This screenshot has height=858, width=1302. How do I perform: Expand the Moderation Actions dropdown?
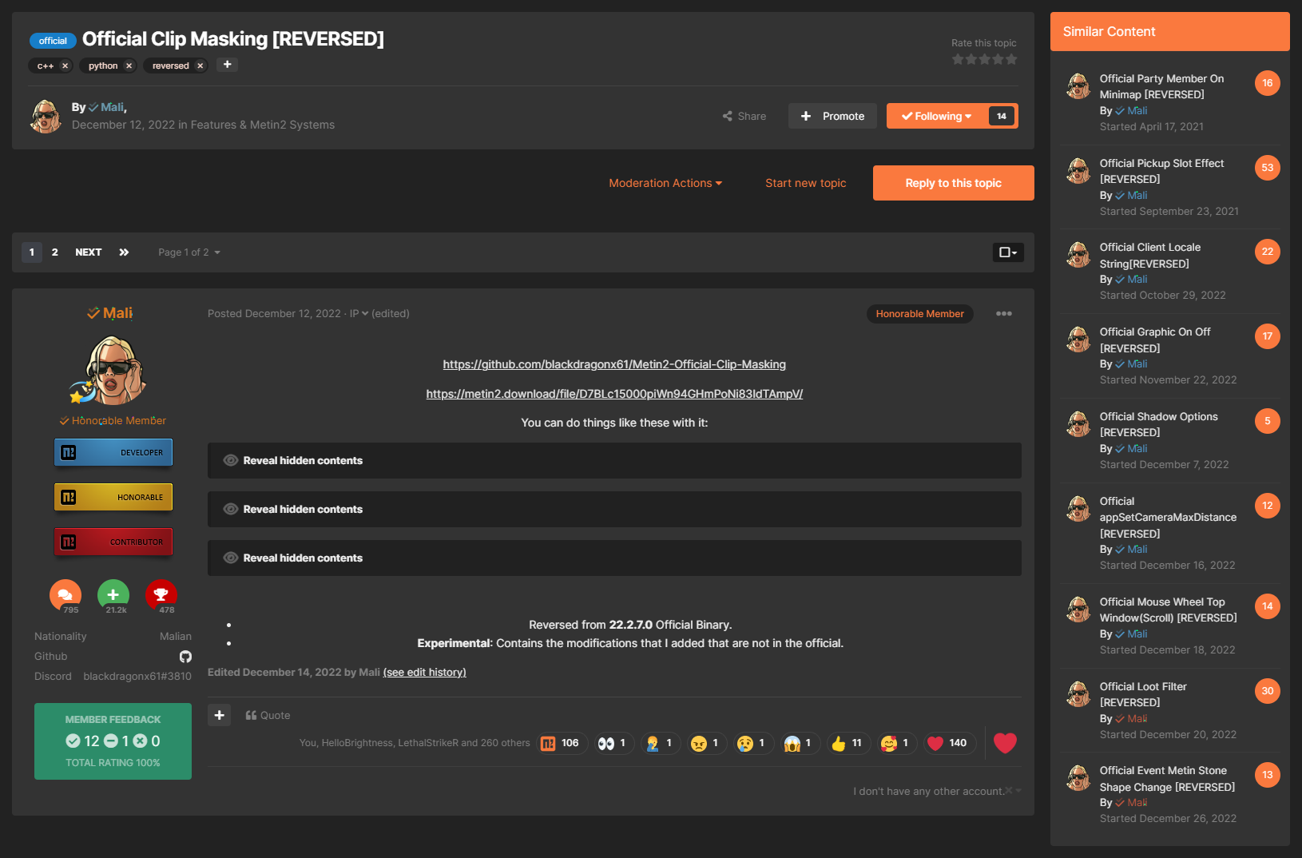point(665,183)
